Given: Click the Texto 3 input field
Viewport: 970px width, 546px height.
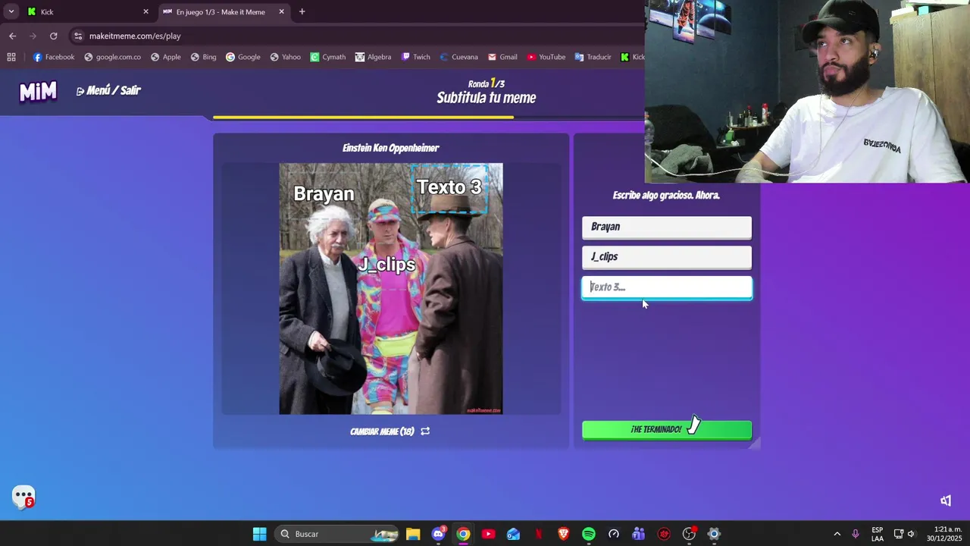Looking at the screenshot, I should tap(667, 287).
